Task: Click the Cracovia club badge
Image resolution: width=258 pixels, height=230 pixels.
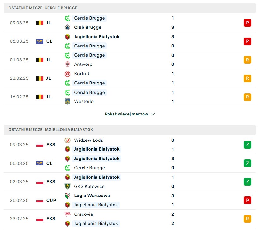Action: click(67, 214)
